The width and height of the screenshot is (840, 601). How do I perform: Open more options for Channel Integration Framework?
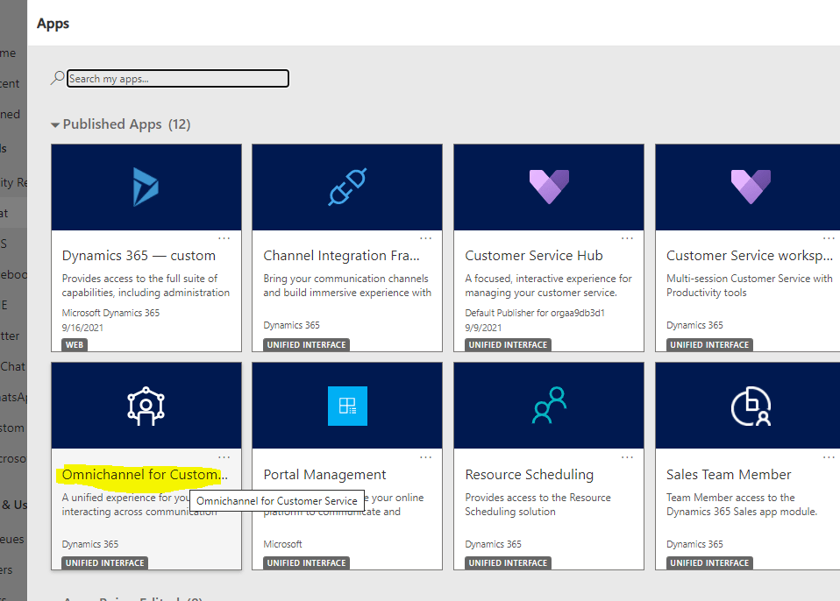[426, 238]
